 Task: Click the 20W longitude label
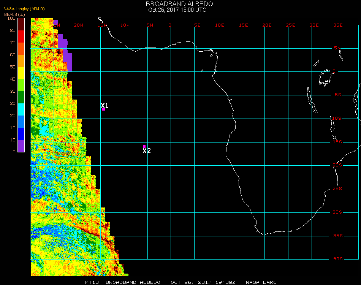coord(78,25)
